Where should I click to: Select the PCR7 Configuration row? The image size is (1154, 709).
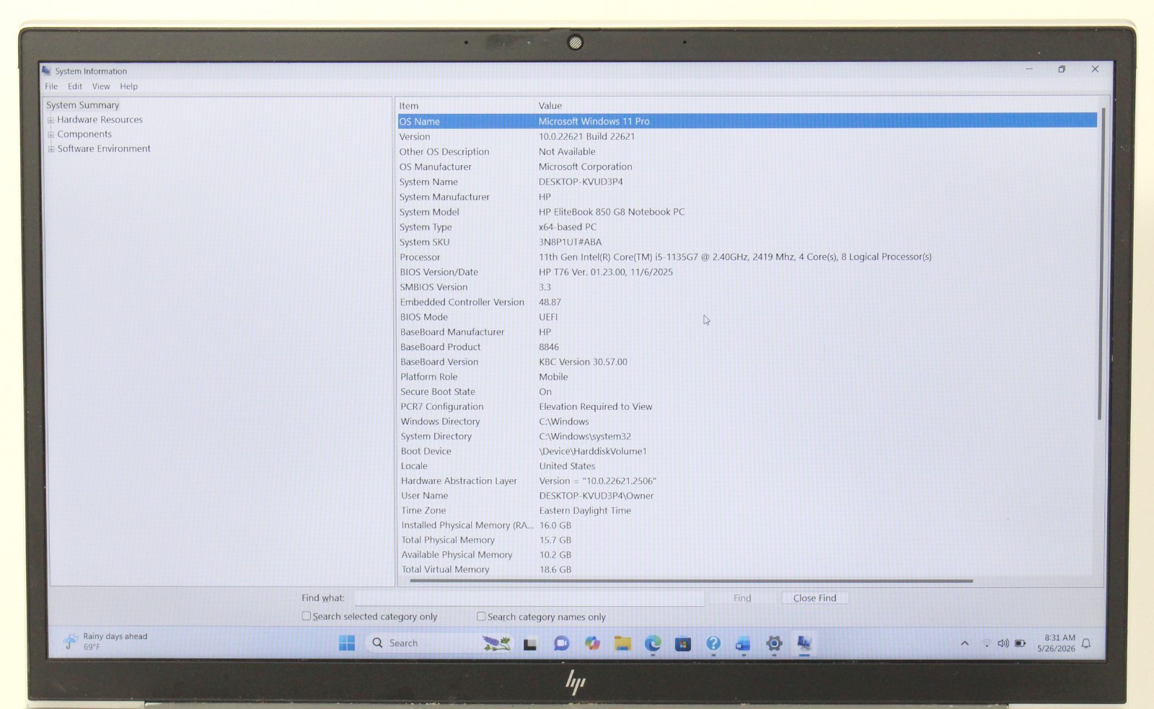747,406
